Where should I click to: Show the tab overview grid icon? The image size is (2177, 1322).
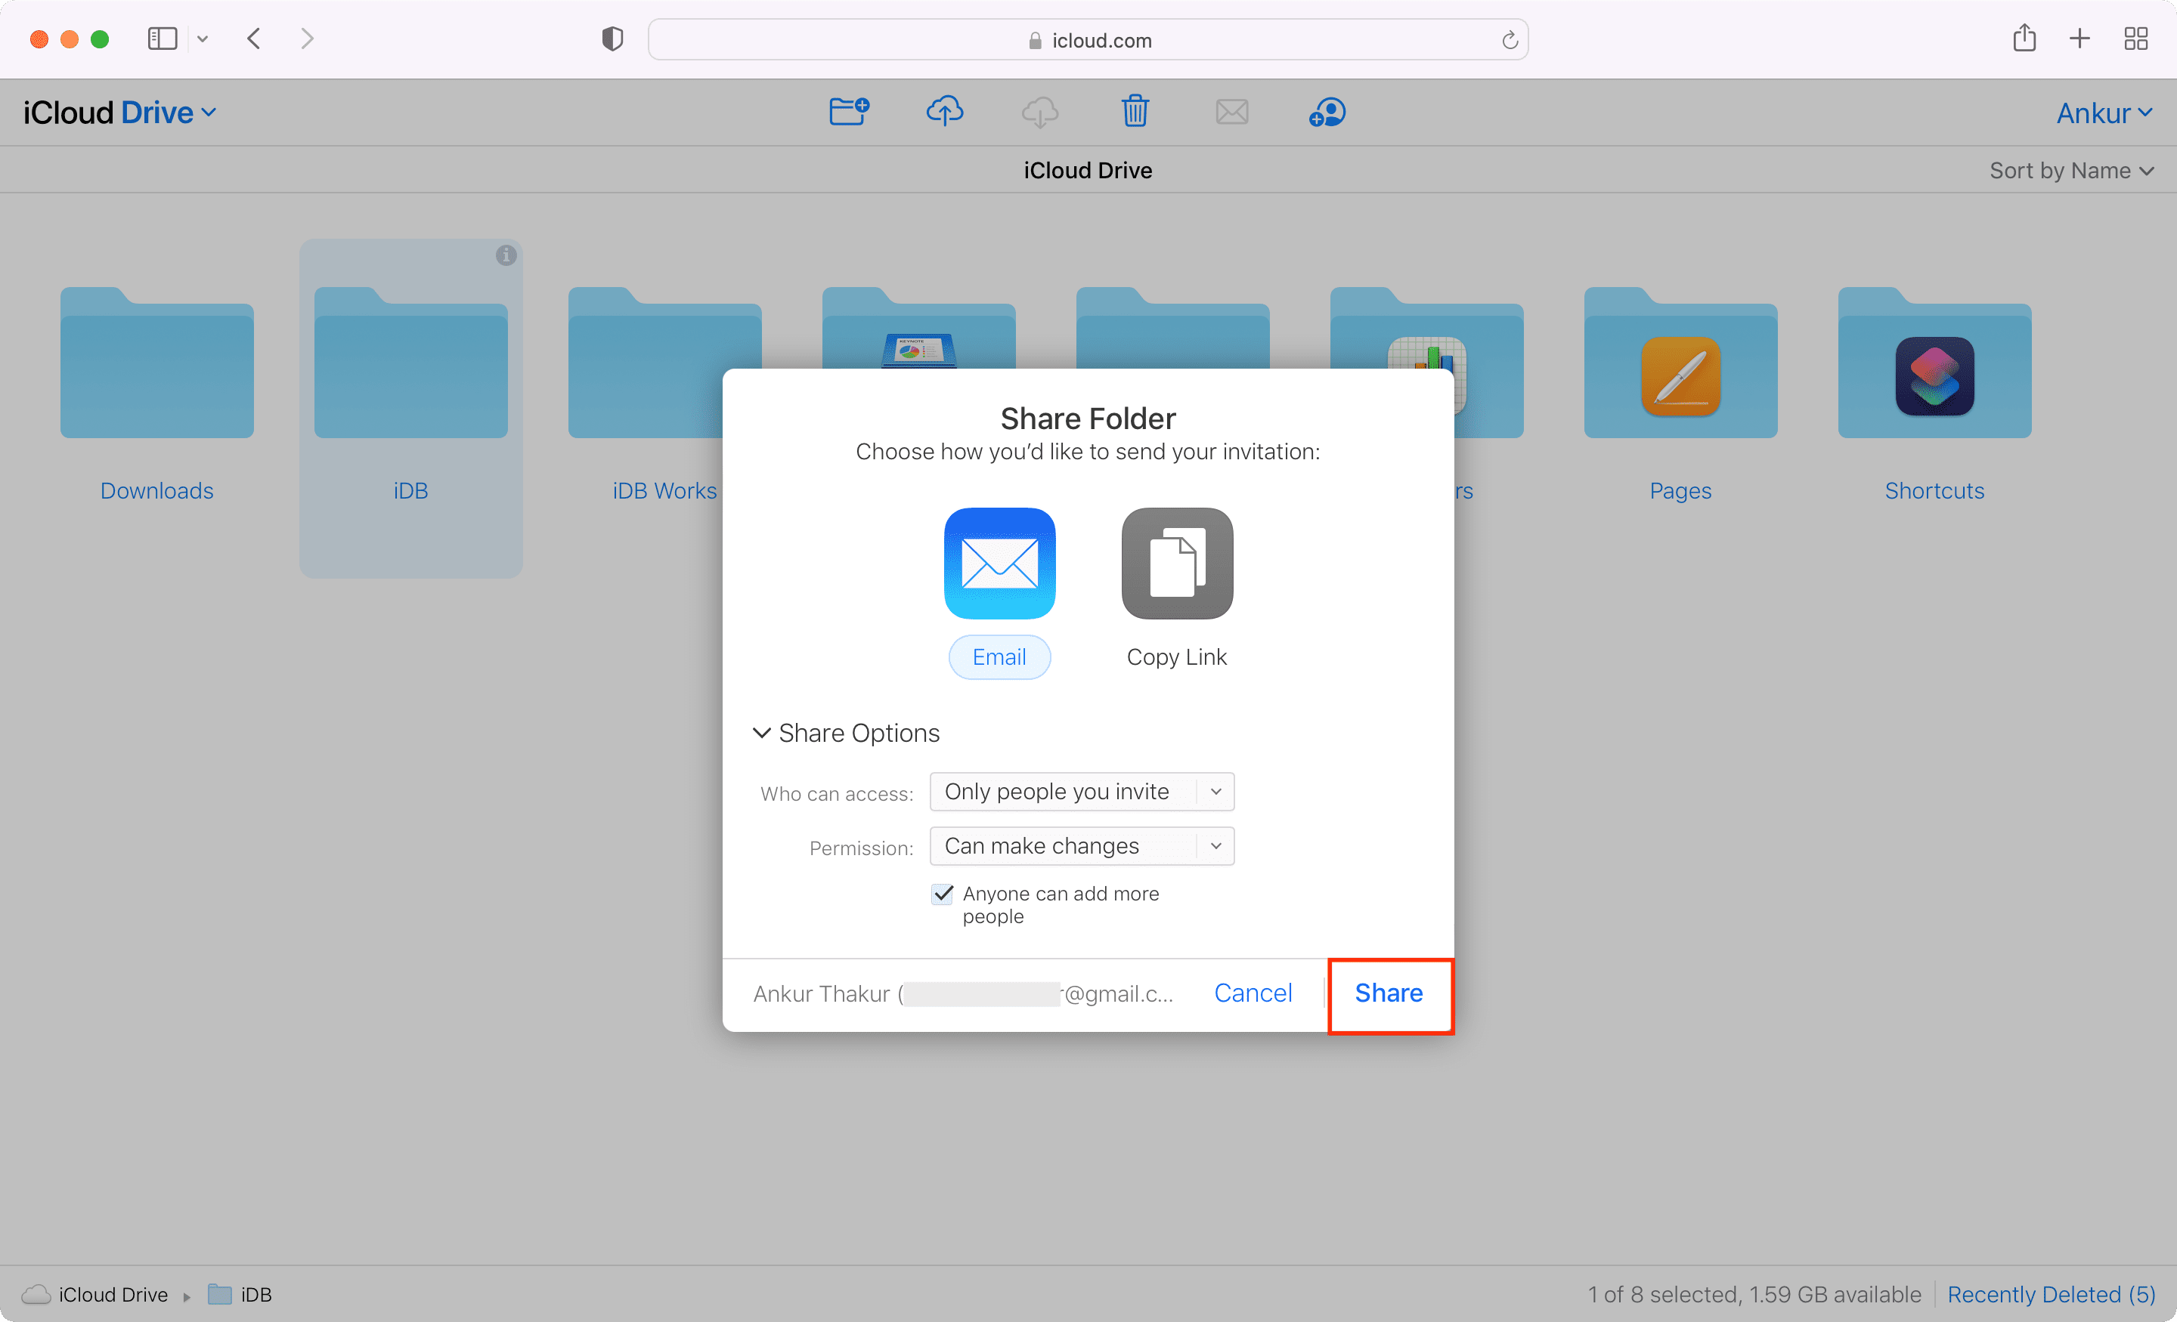point(2136,39)
